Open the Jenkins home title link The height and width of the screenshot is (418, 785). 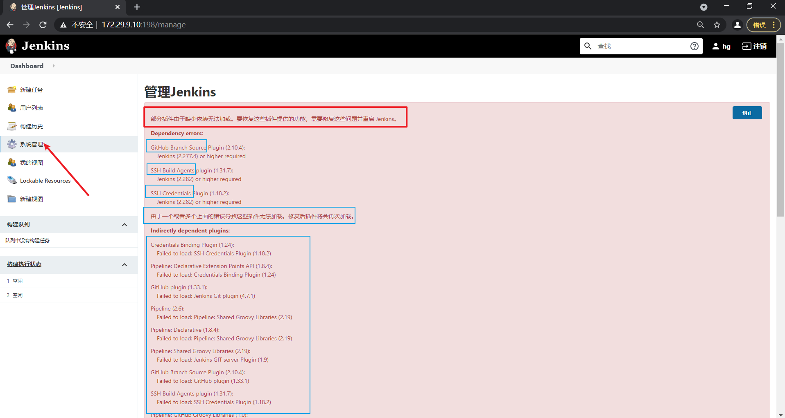45,46
